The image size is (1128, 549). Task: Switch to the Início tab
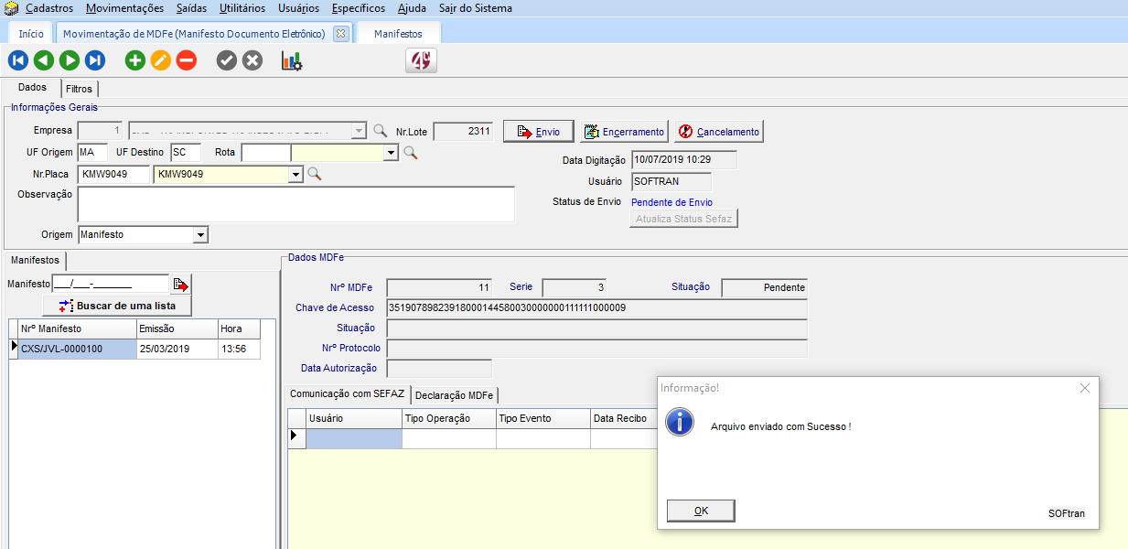[31, 33]
